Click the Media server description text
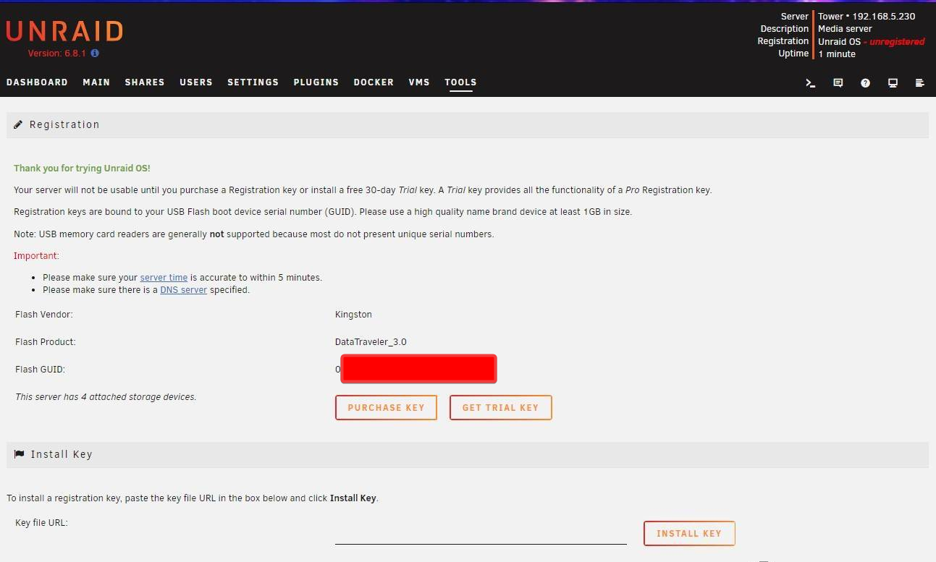This screenshot has width=936, height=562. pos(845,29)
